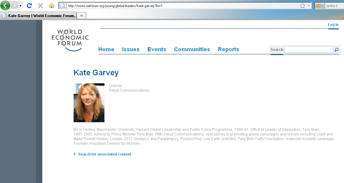The image size is (344, 183).
Task: Click the Stop loading X icon
Action: (x=40, y=6)
